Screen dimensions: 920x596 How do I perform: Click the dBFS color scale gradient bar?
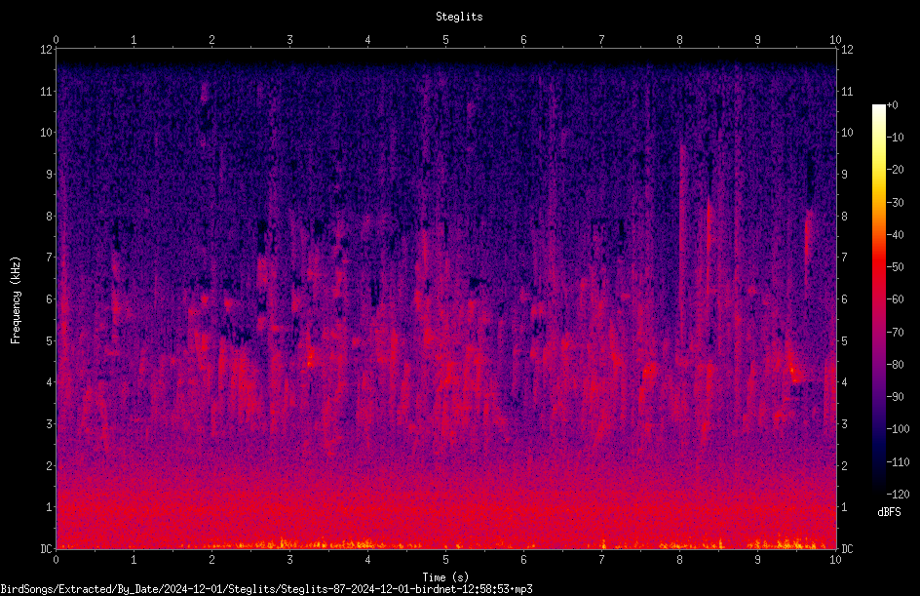pyautogui.click(x=878, y=298)
